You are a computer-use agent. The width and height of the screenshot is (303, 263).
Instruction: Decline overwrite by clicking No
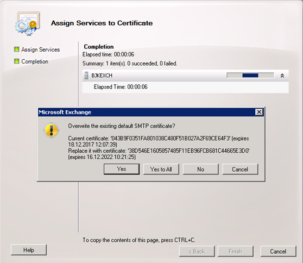click(200, 169)
